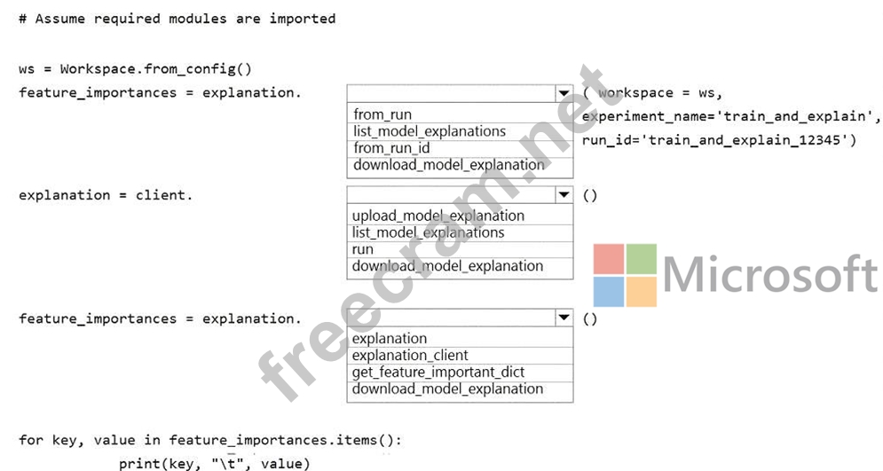The height and width of the screenshot is (471, 883).
Task: Choose 'from_run_id' option
Action: click(x=391, y=148)
